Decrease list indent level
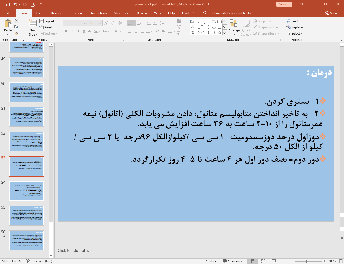344x264 pixels. pos(149,23)
